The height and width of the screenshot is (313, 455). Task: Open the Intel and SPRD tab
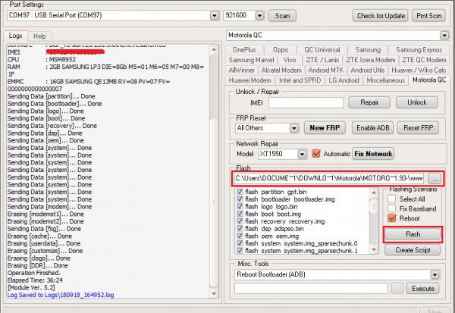300,80
